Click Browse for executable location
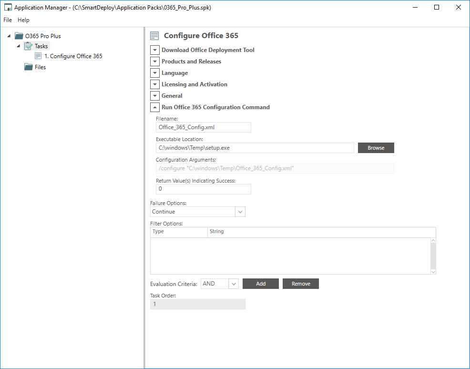 pos(376,148)
